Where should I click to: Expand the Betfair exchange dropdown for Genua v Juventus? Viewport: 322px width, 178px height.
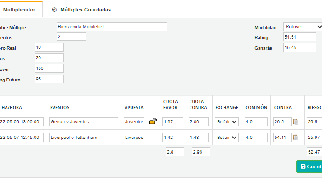pos(227,122)
